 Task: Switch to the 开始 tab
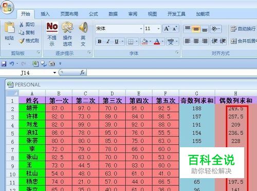pos(26,14)
